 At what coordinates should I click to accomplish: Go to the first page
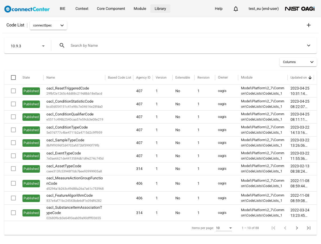[273, 228]
